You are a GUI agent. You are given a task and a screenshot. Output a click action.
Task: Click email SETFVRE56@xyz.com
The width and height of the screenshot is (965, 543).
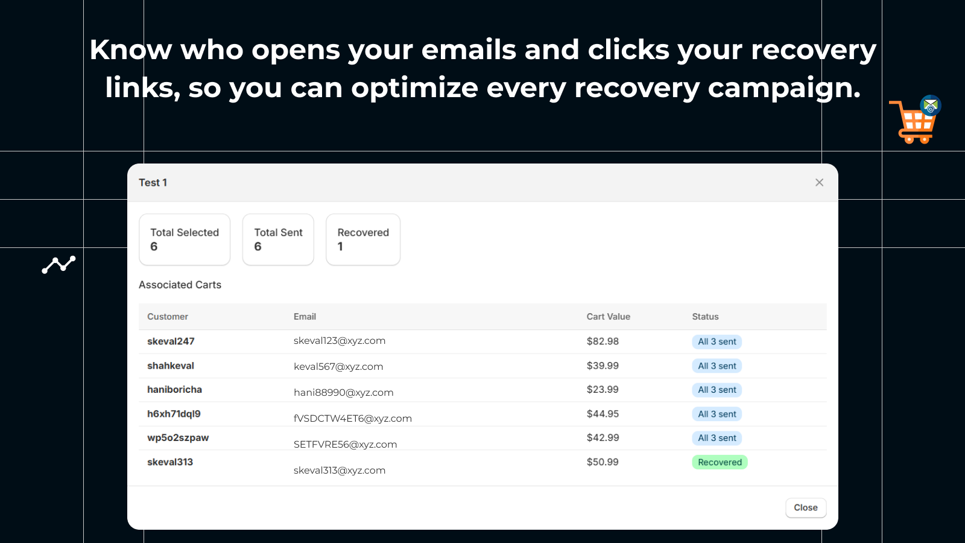pos(345,444)
